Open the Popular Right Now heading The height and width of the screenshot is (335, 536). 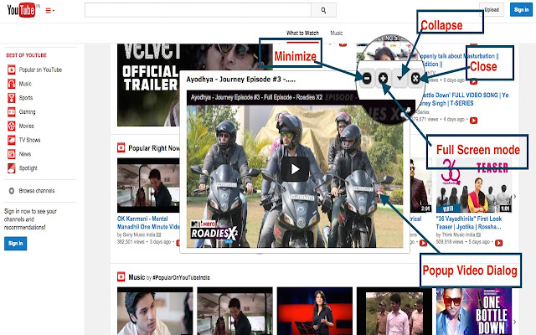[154, 148]
